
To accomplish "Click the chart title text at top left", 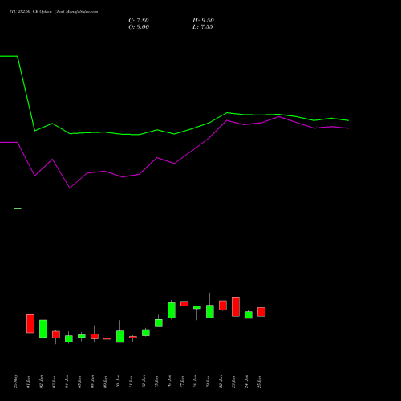I will point(54,12).
